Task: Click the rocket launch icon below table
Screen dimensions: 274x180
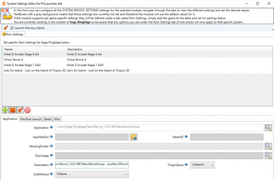Action: pyautogui.click(x=20, y=110)
